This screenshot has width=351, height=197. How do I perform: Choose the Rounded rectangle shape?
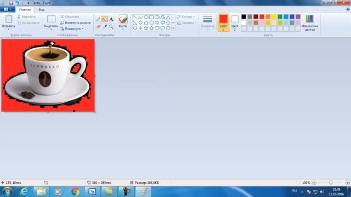point(157,17)
